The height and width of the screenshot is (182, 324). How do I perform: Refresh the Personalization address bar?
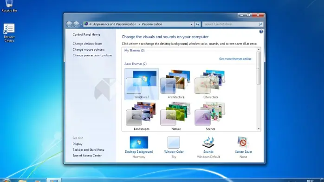click(x=198, y=24)
